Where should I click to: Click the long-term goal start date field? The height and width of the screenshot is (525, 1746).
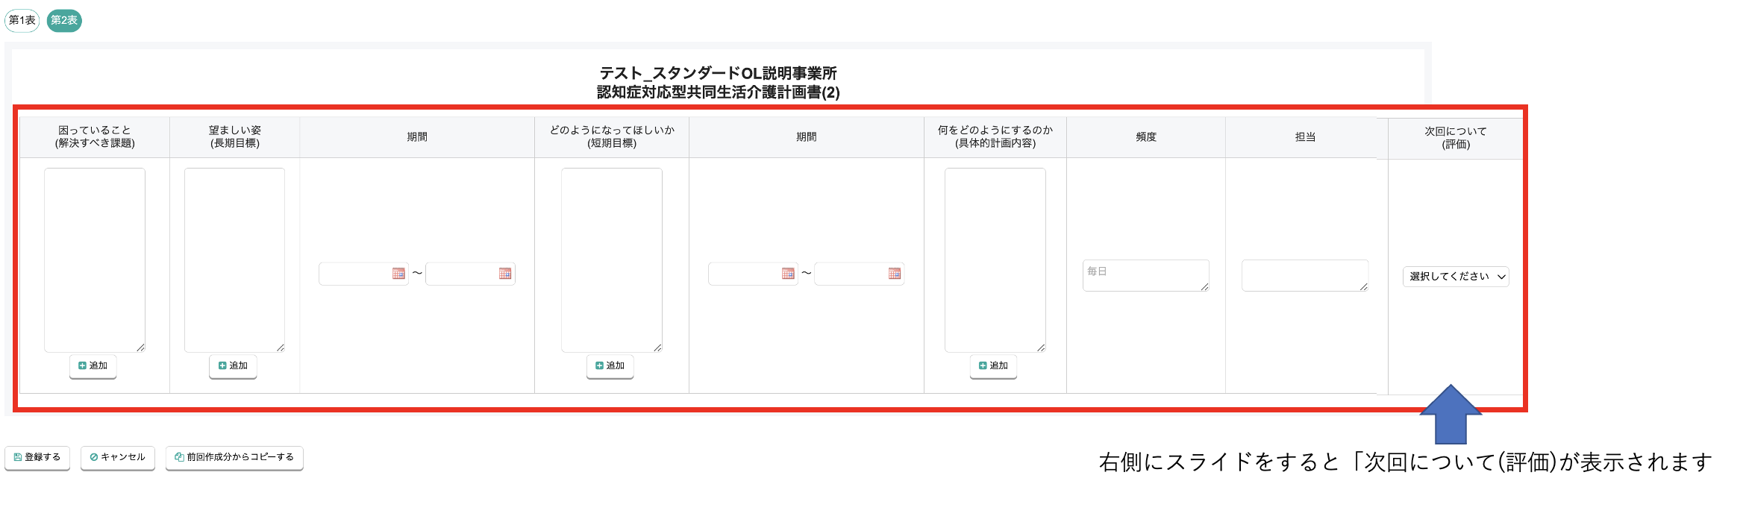pyautogui.click(x=363, y=274)
